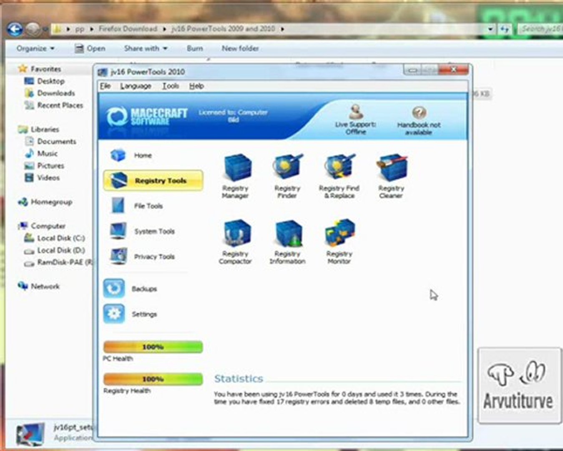Viewport: 563px width, 451px height.
Task: Click Open in Explorer toolbar
Action: (90, 48)
